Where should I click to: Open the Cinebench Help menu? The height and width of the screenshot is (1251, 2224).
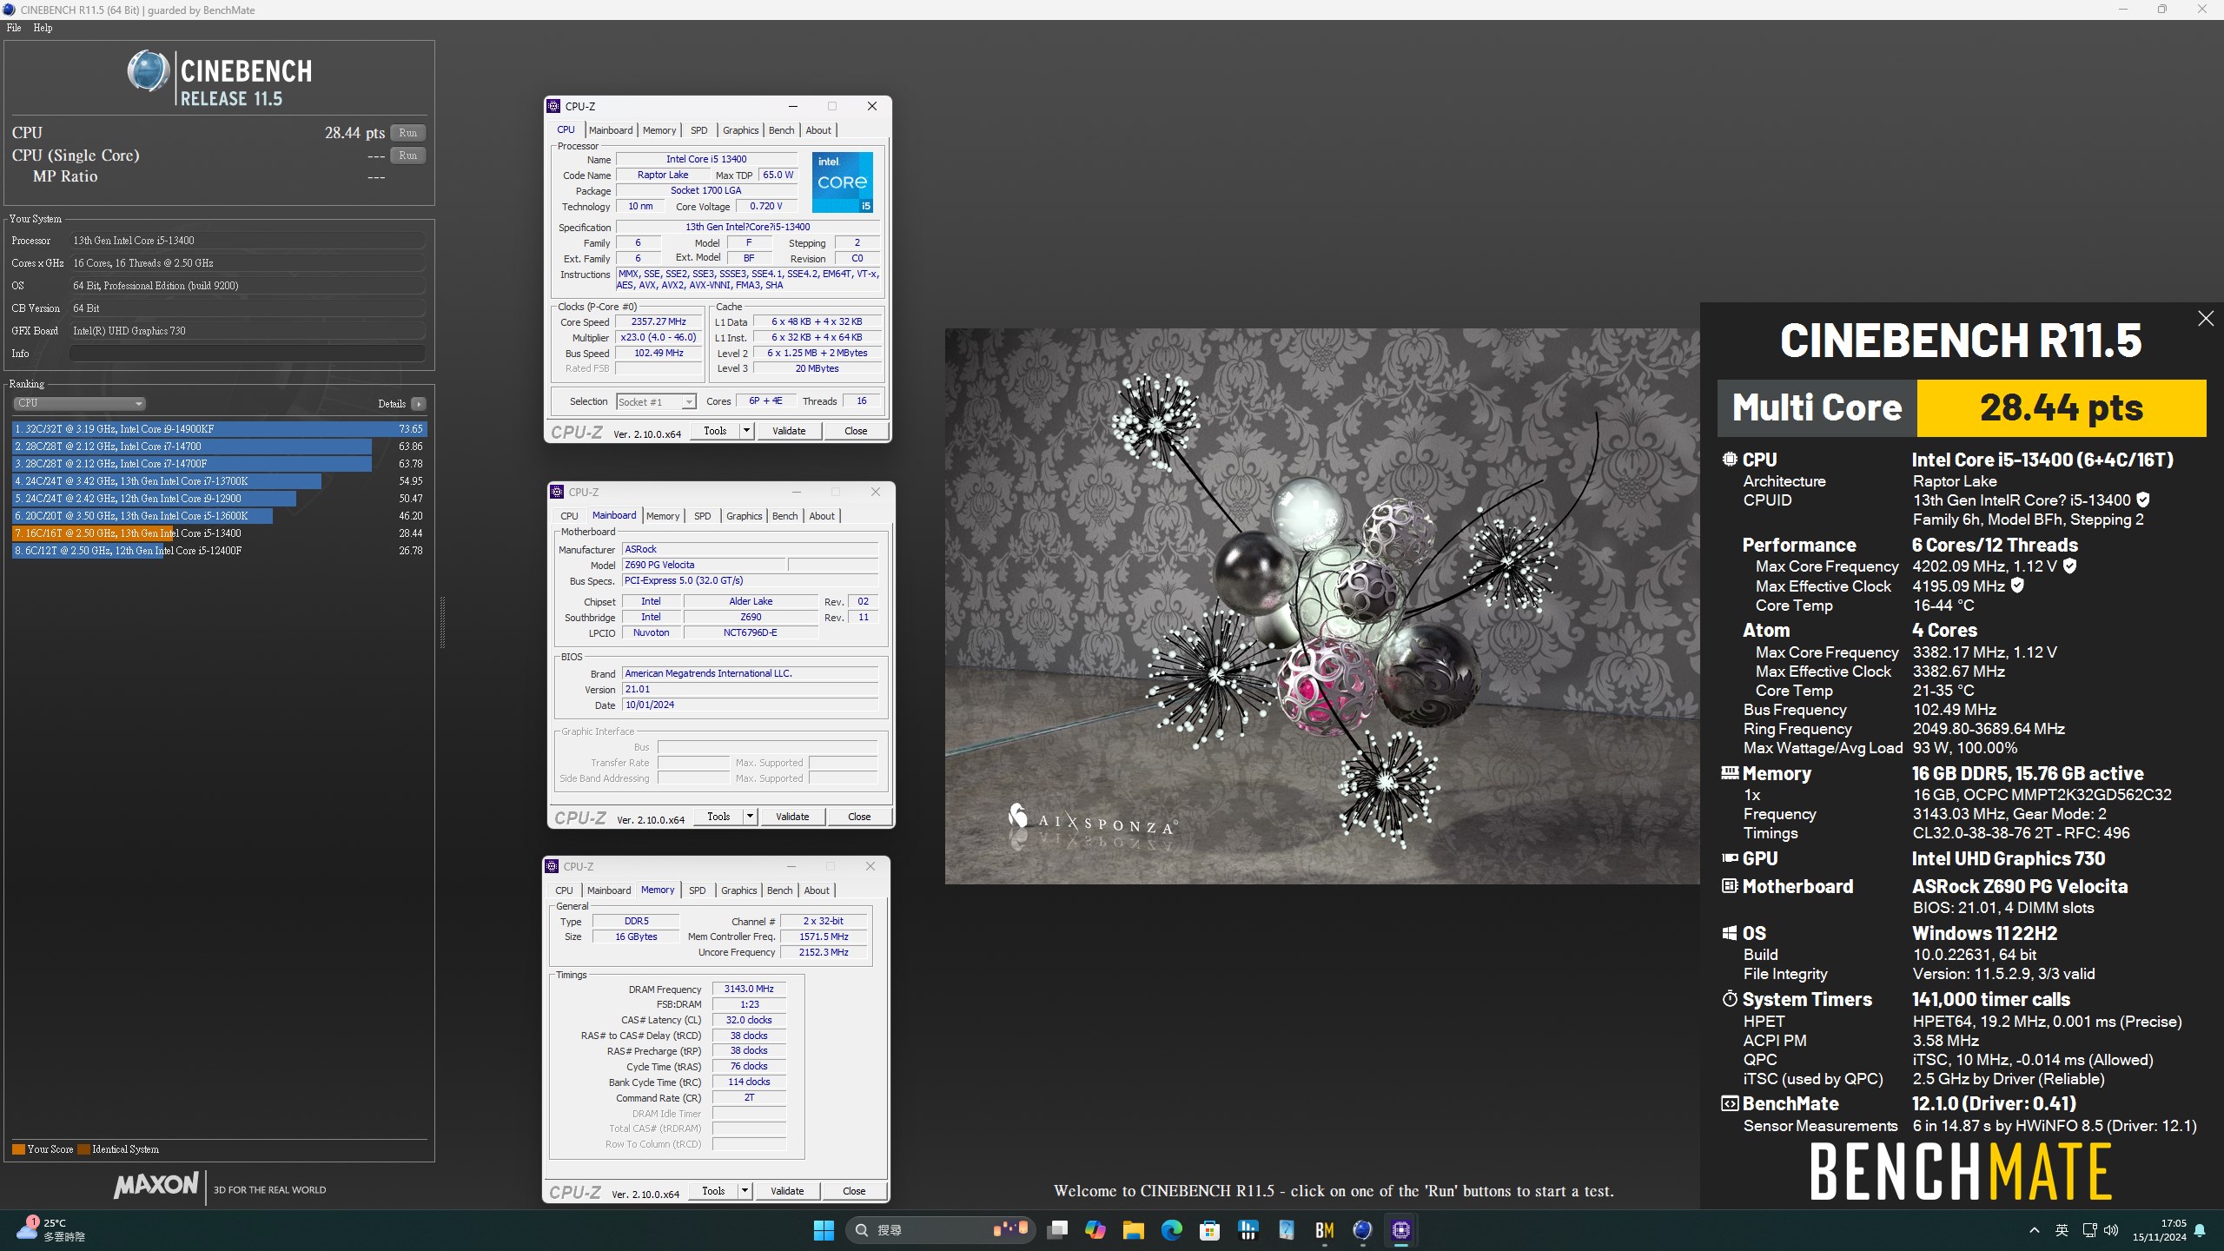43,28
